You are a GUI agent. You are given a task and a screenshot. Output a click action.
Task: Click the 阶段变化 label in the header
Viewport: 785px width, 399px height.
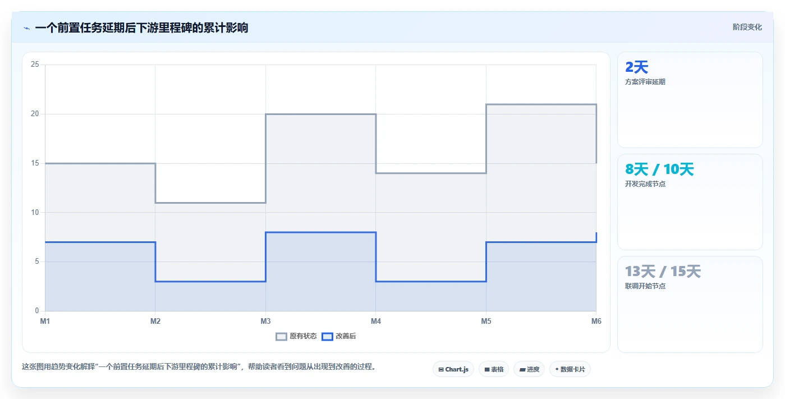point(747,27)
